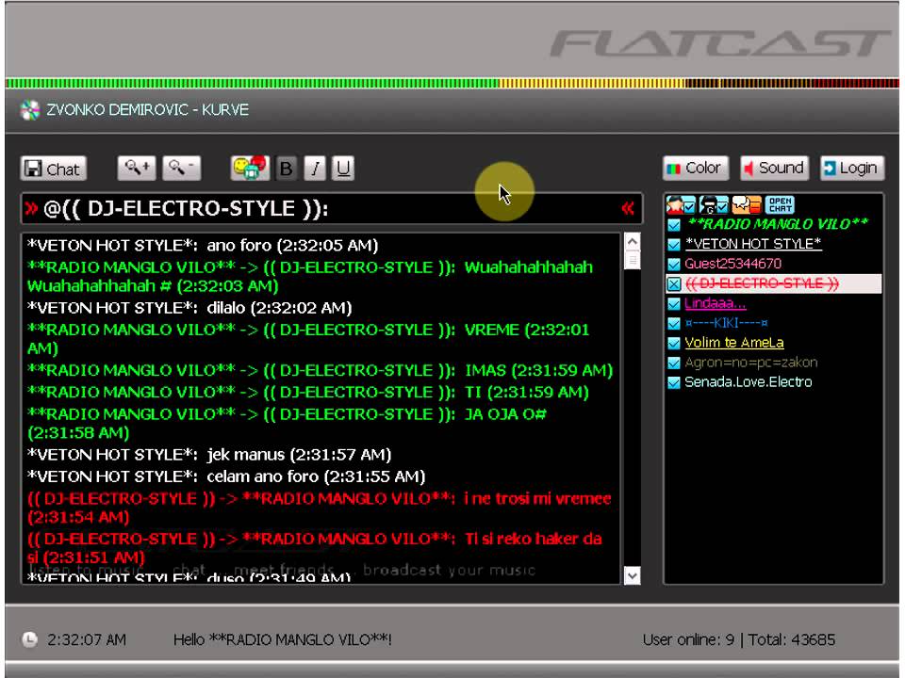Click the message 'ano foro (2:32:05 AM)'
The image size is (905, 678).
[x=292, y=246]
